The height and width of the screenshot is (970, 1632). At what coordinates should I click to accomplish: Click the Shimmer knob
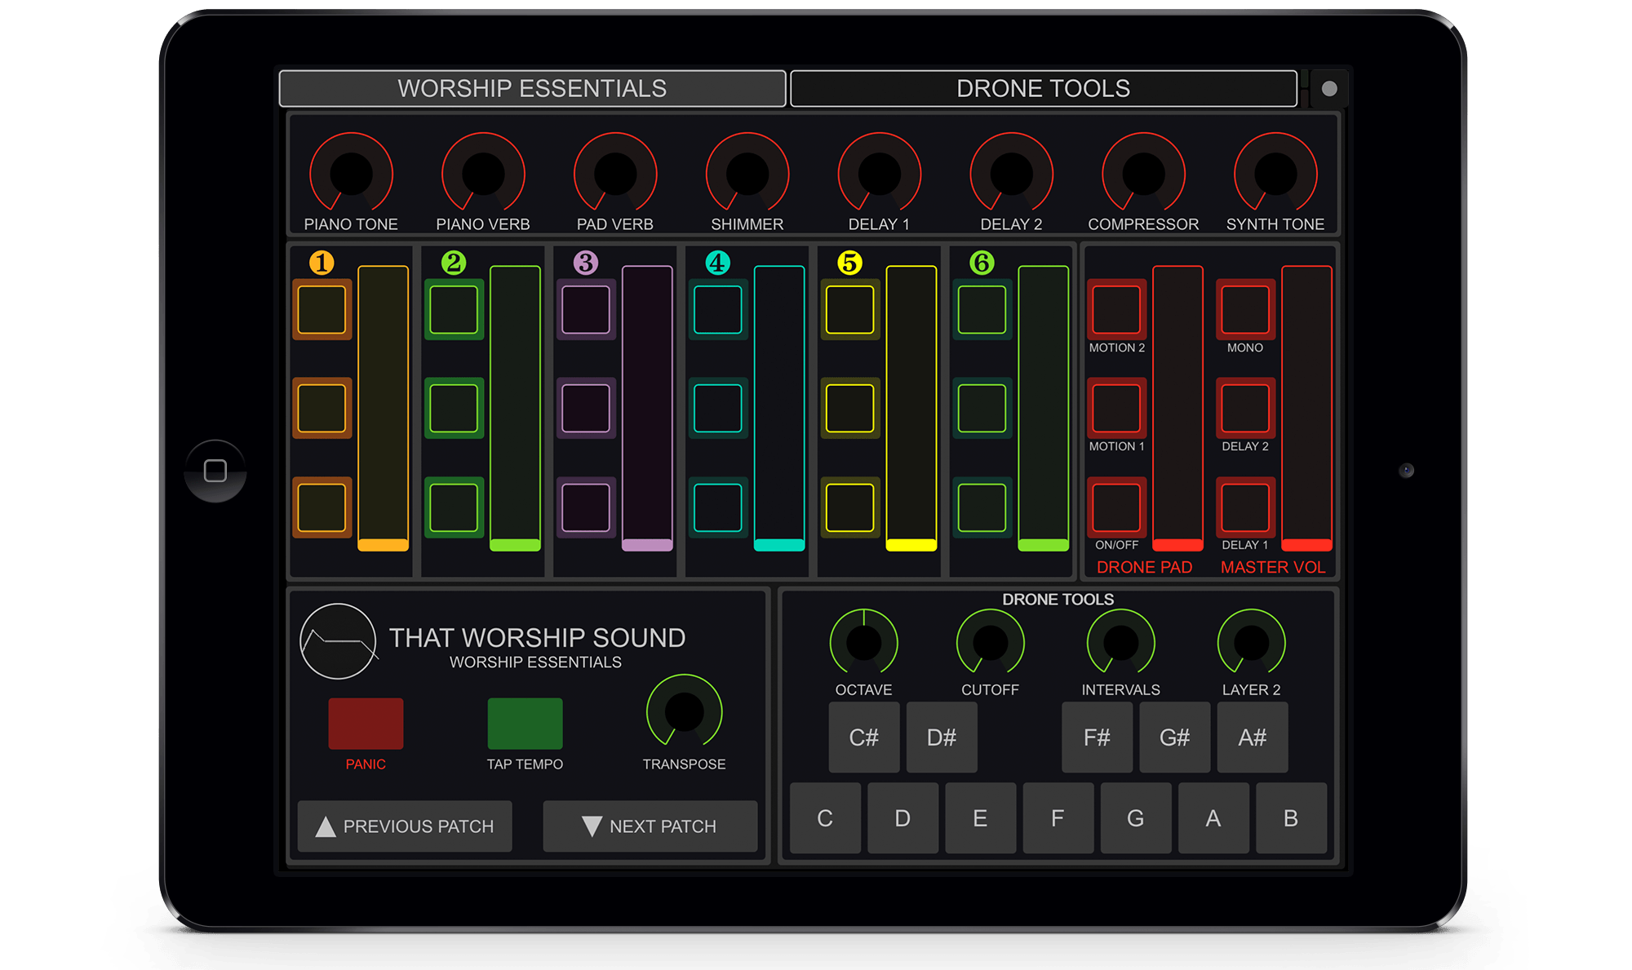point(747,173)
